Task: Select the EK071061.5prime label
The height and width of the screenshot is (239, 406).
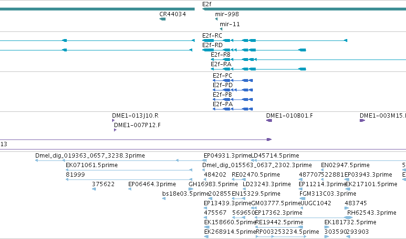Action: tap(92, 165)
